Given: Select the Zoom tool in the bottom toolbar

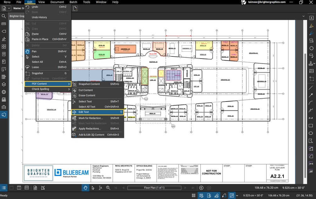Looking at the screenshot, I should 108,188.
